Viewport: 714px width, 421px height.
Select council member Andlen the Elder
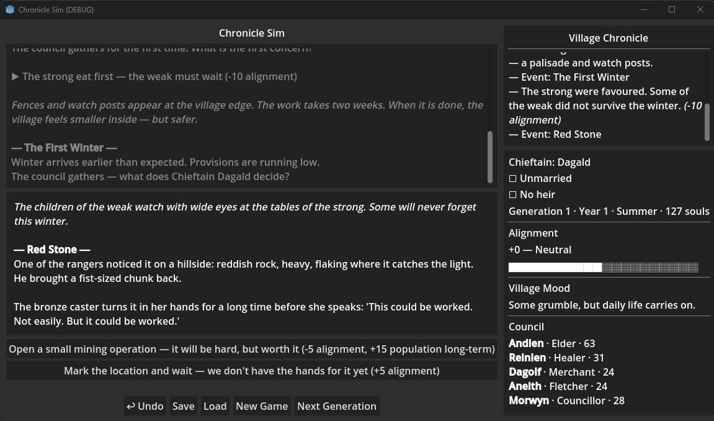tap(552, 343)
